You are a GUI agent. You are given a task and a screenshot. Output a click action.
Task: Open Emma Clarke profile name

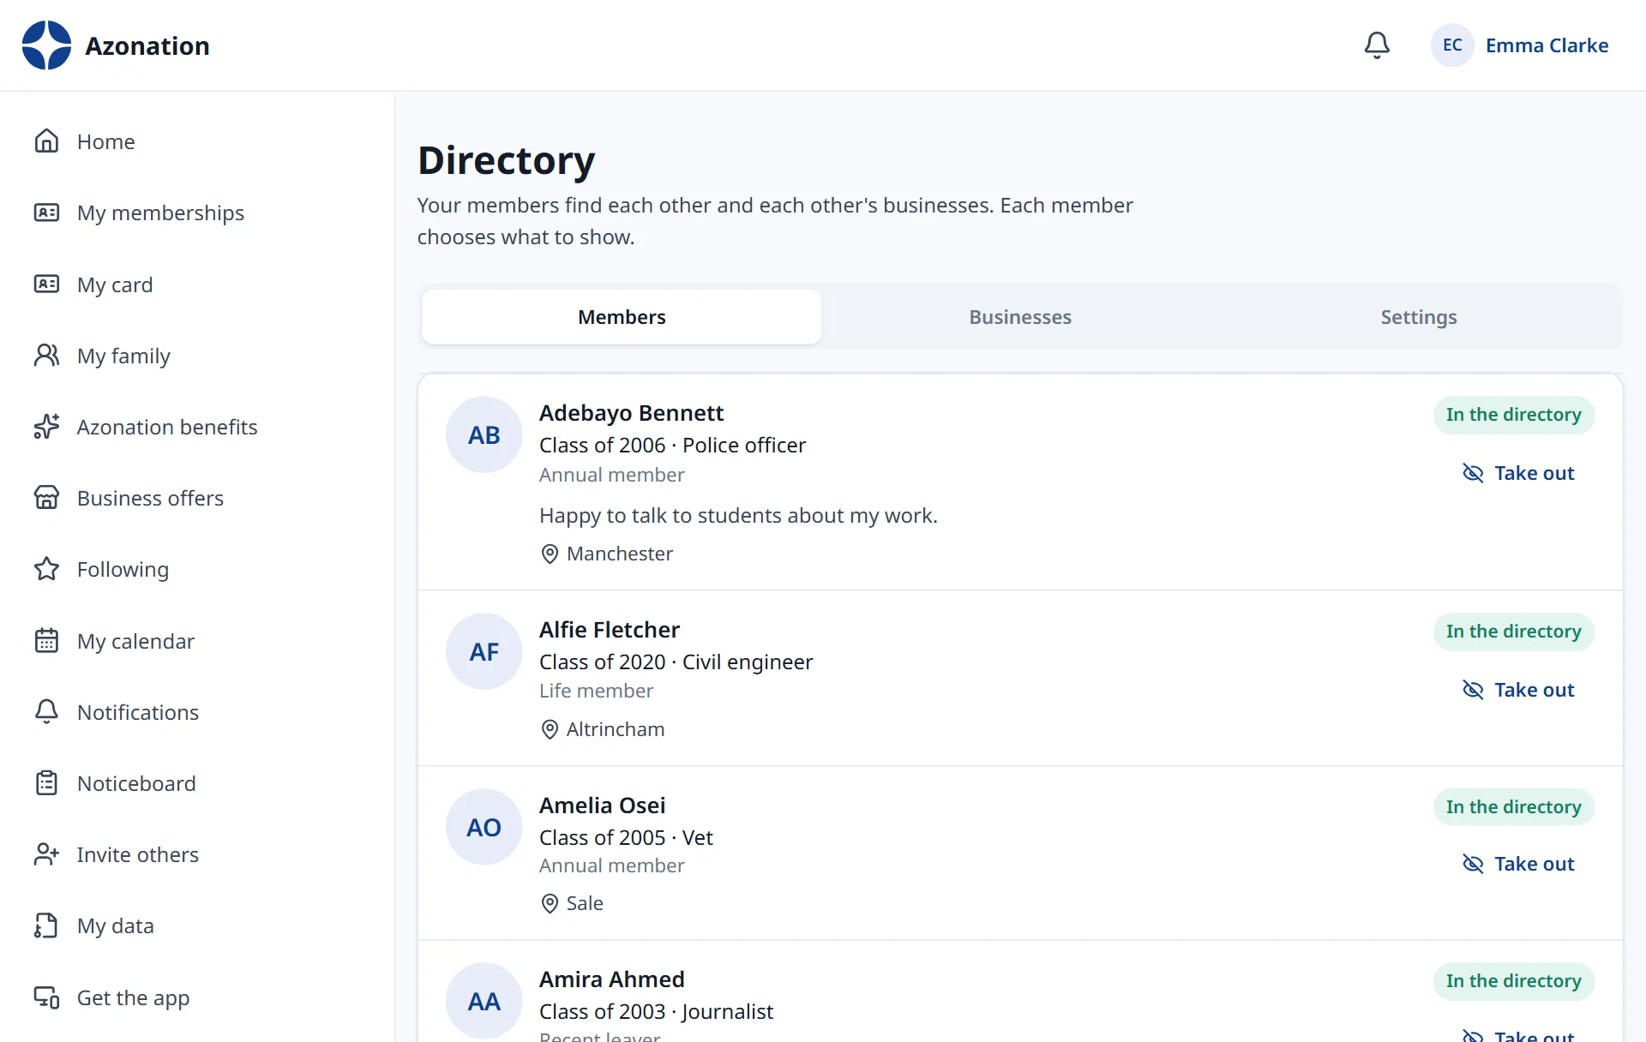pos(1547,45)
